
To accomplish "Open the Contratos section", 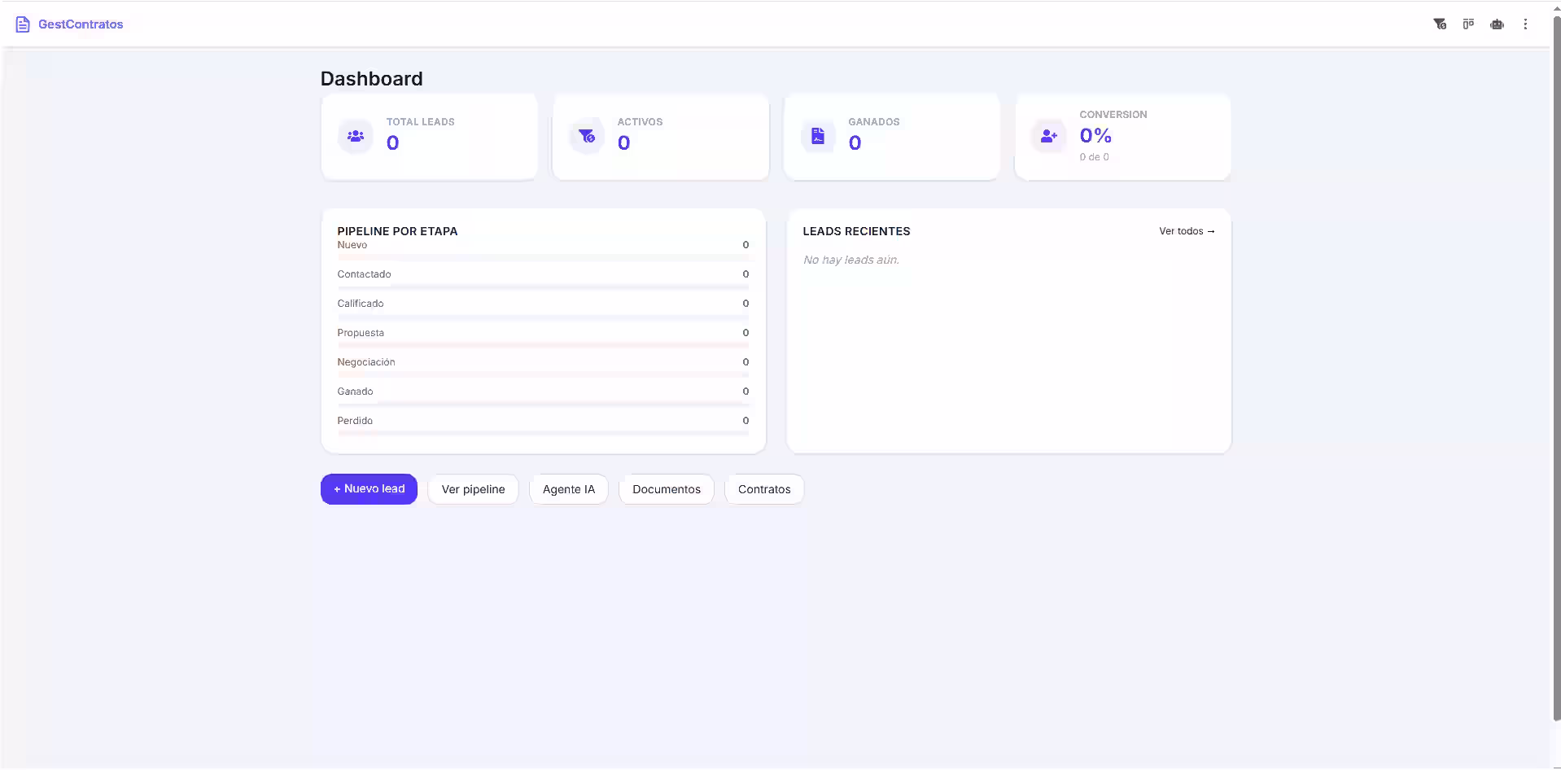I will pos(764,489).
